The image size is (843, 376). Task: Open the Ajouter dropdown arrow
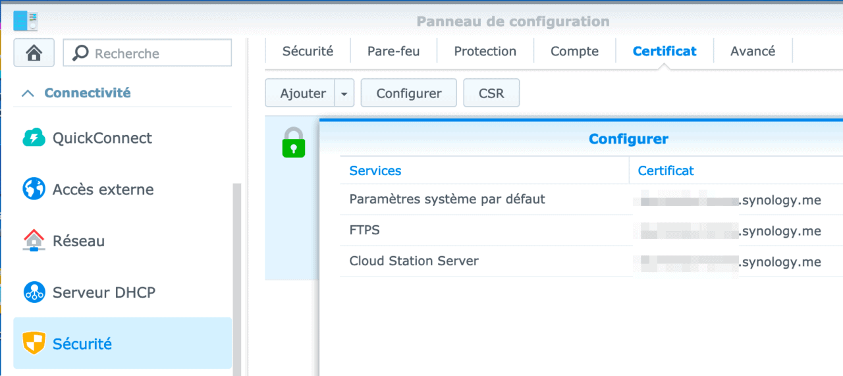[344, 94]
